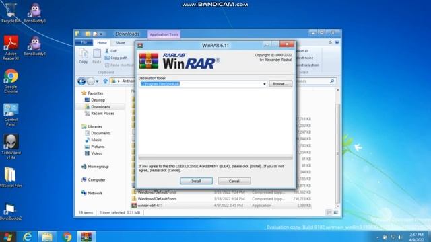This screenshot has height=242, width=431.
Task: Select the Control Panel desktop icon
Action: coord(11,114)
